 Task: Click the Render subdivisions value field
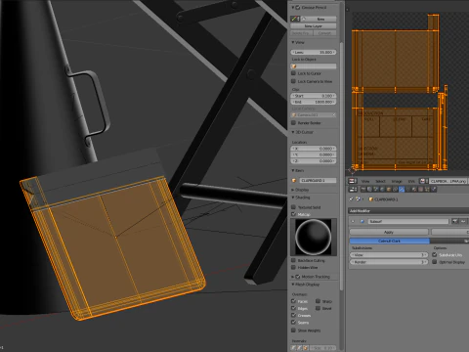pyautogui.click(x=390, y=262)
